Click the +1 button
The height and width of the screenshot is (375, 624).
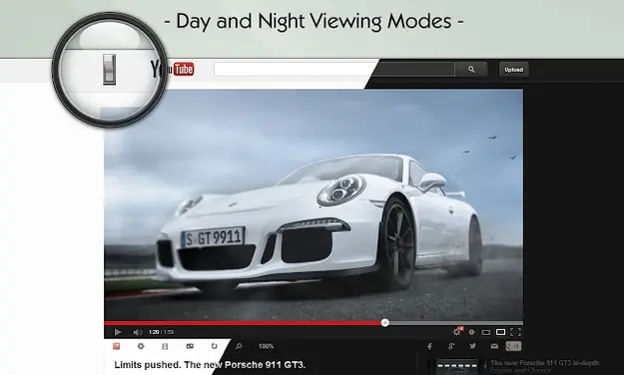click(513, 346)
